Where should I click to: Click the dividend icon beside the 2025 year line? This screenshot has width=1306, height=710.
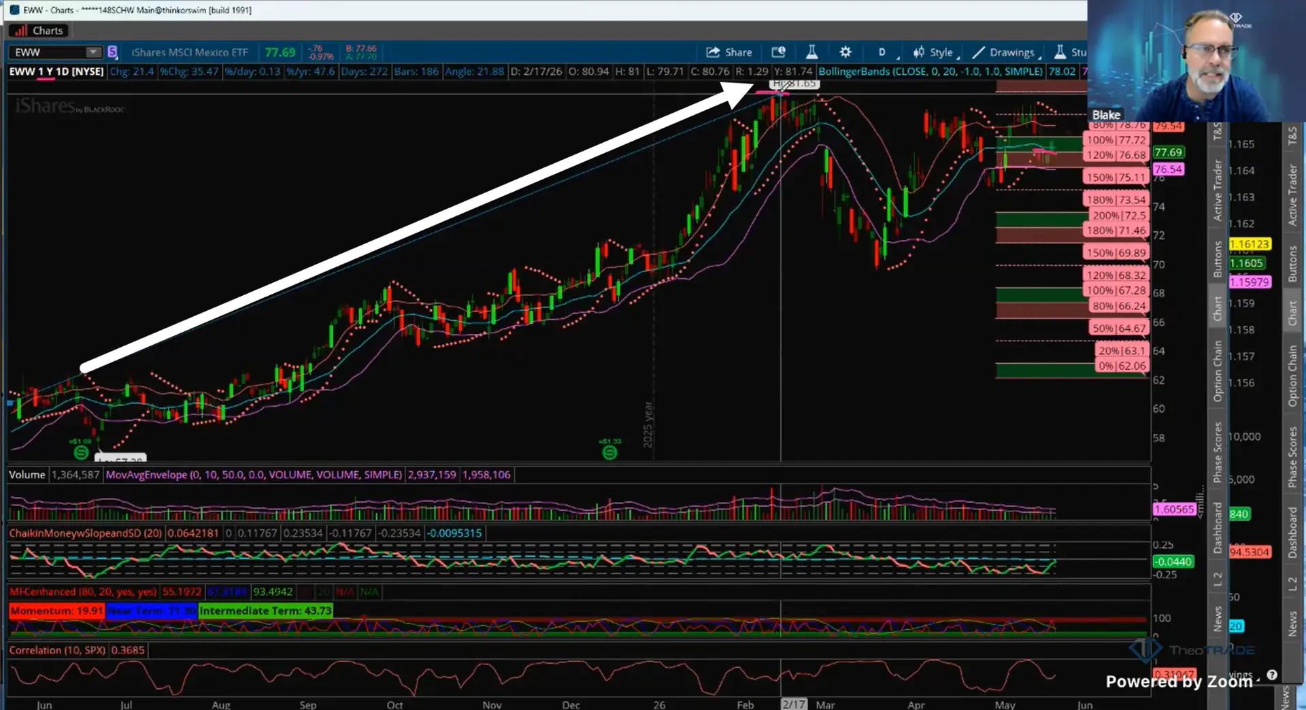(610, 452)
